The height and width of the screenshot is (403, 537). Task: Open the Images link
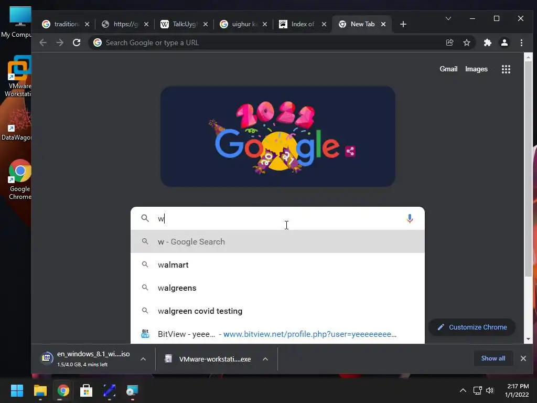coord(476,69)
